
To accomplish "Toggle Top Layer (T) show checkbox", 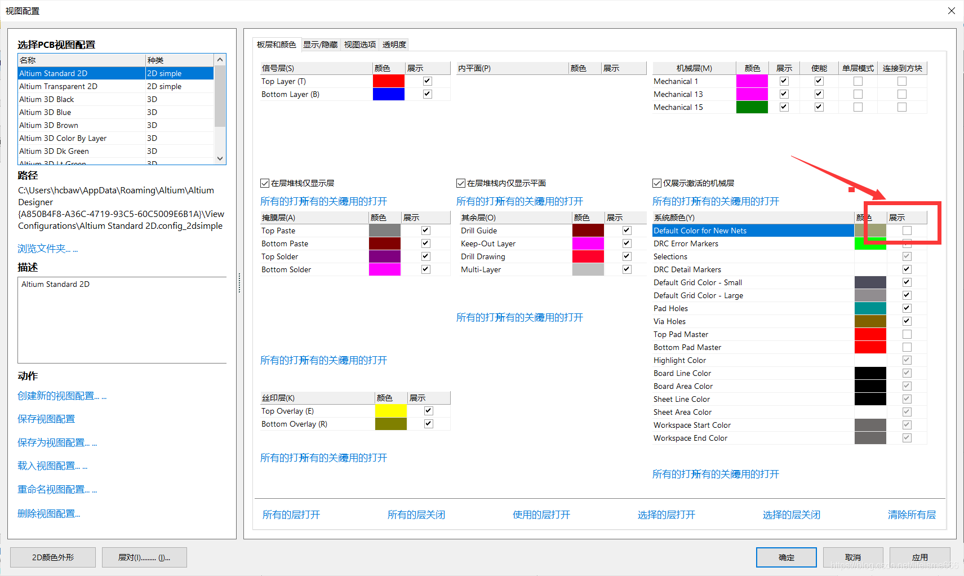I will [x=428, y=81].
